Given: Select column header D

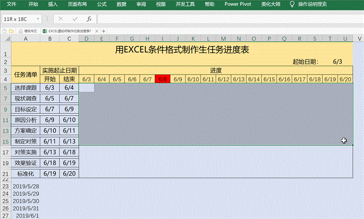Looking at the screenshot, I should point(87,39).
